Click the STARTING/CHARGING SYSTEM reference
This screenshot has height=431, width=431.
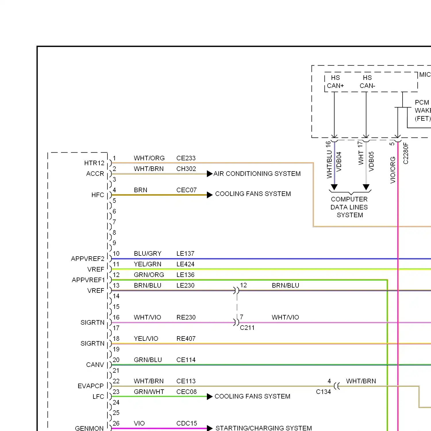click(x=264, y=428)
